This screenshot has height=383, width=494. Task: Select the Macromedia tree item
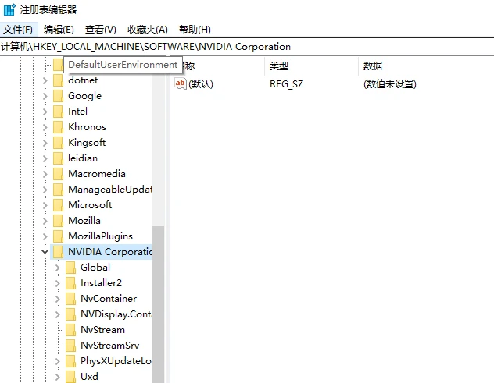coord(97,174)
